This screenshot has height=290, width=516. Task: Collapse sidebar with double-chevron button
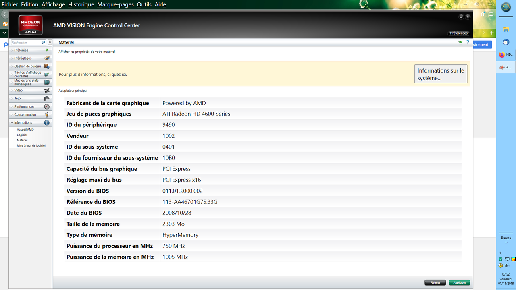pyautogui.click(x=50, y=42)
